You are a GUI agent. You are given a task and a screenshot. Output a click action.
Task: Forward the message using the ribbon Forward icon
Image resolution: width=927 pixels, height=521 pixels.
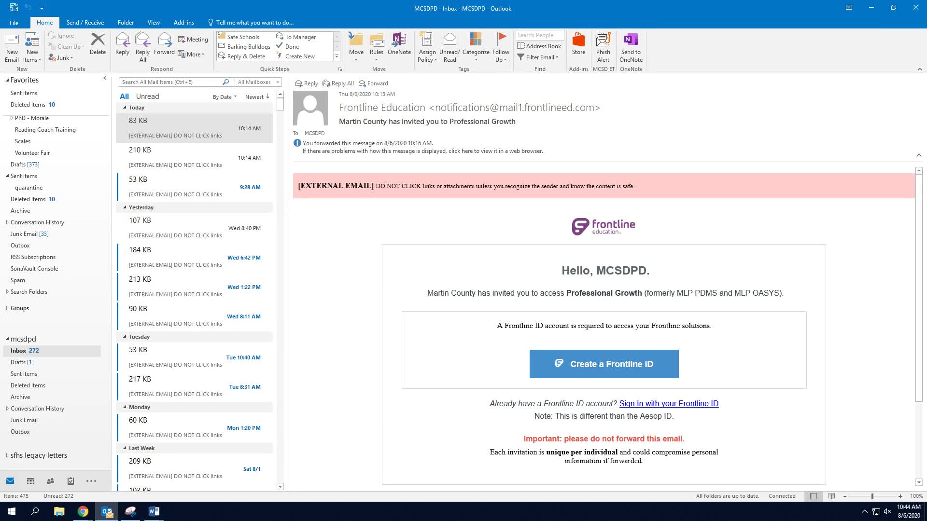tap(164, 44)
